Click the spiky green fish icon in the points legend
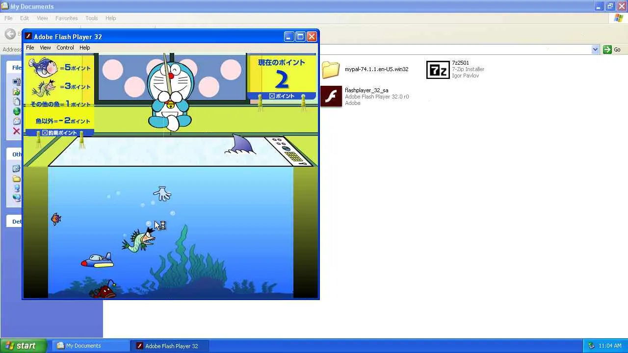Viewport: 628px width, 353px height. (44, 87)
